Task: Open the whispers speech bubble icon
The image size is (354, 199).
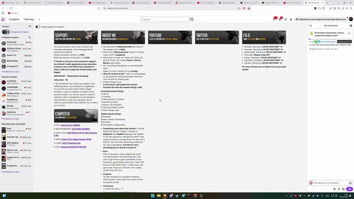Action: tap(285, 19)
